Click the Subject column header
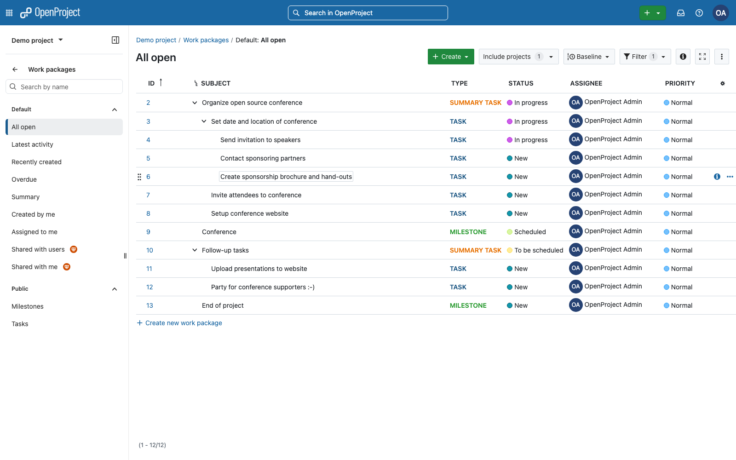 216,83
